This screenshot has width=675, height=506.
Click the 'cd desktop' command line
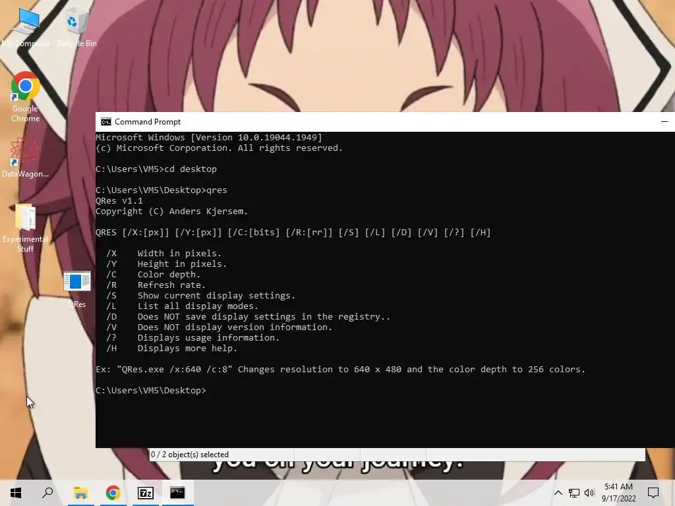point(156,169)
